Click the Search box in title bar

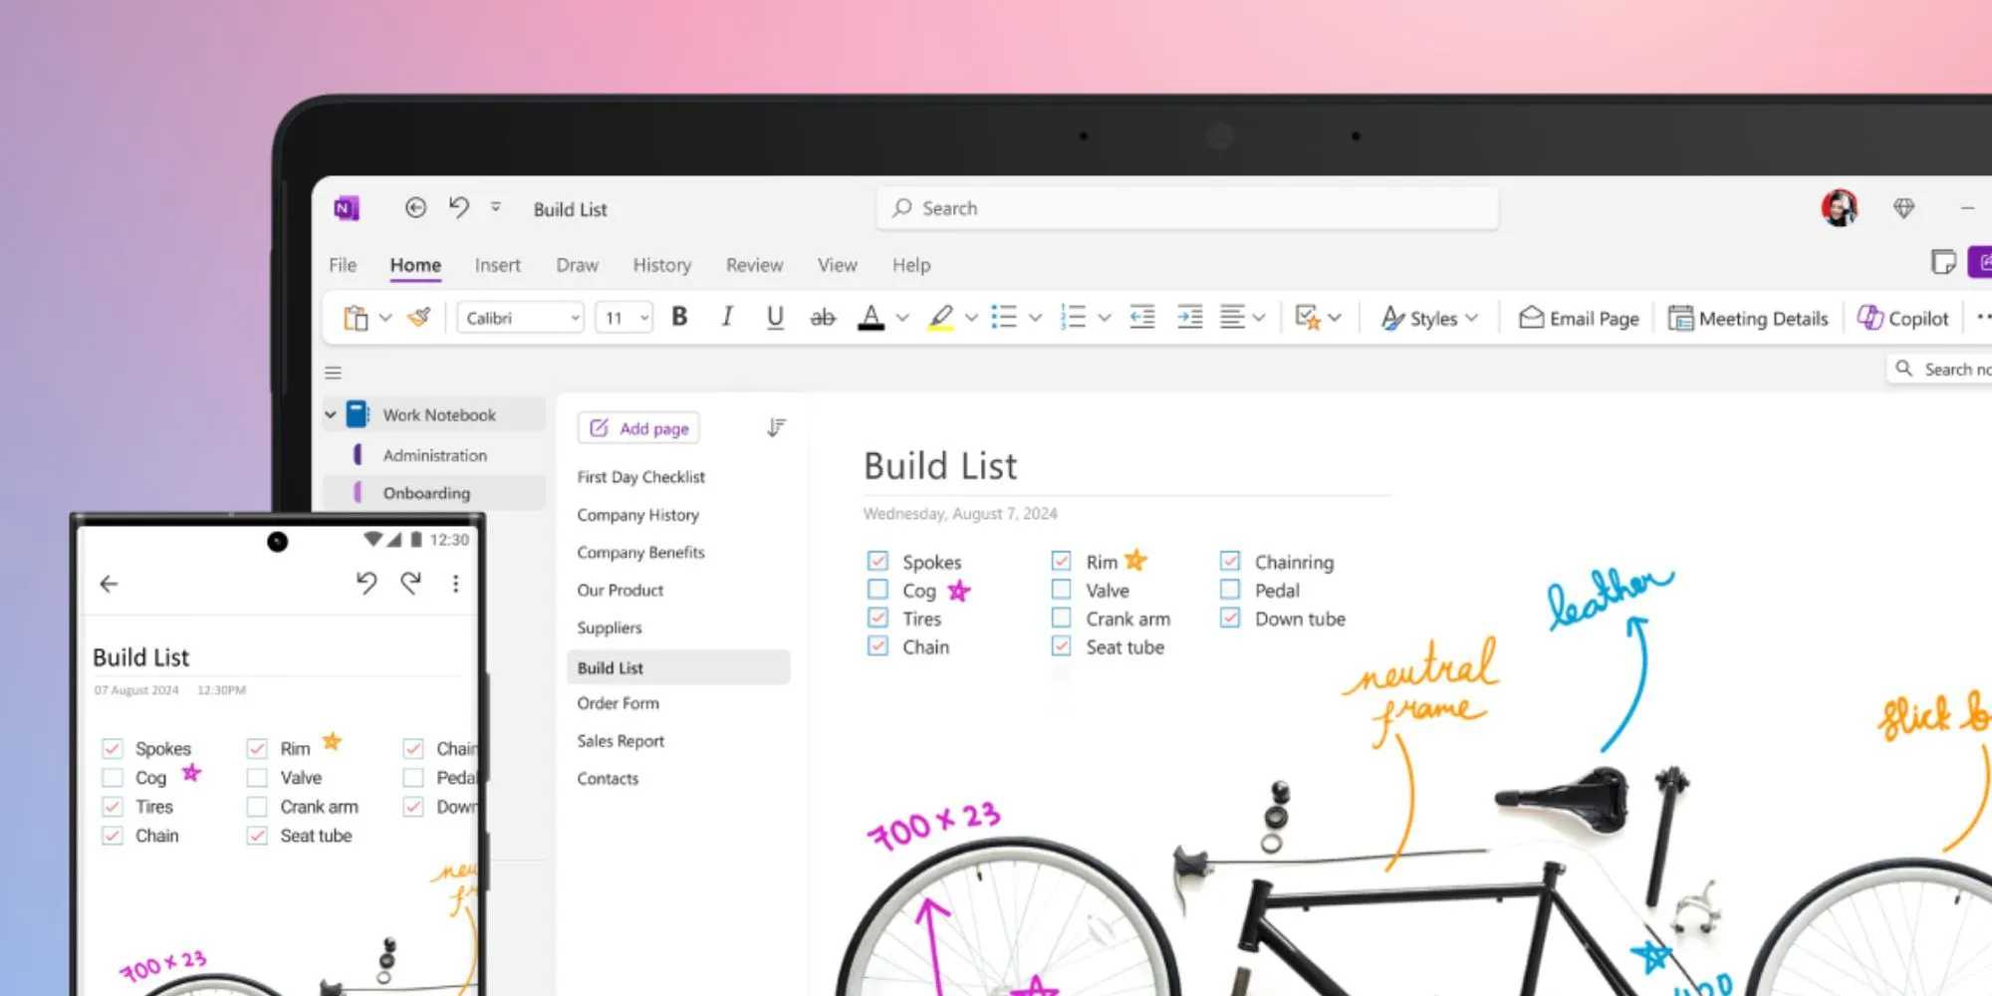coord(1187,208)
